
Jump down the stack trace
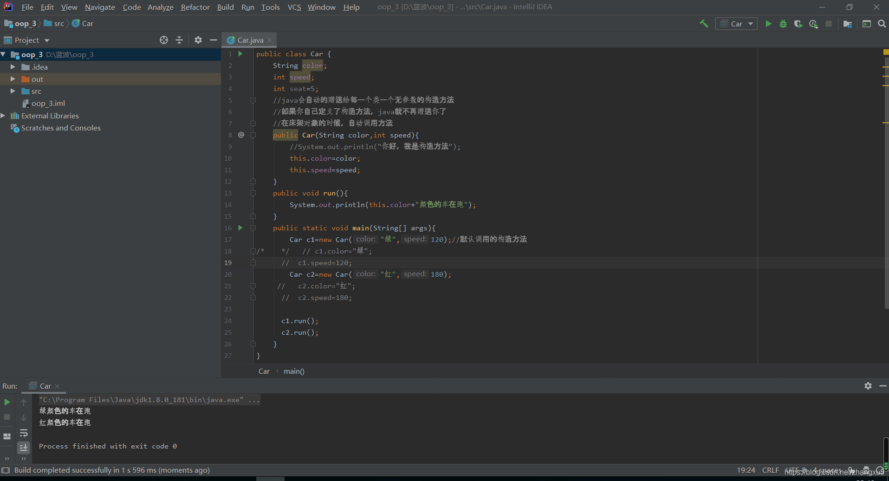click(24, 417)
